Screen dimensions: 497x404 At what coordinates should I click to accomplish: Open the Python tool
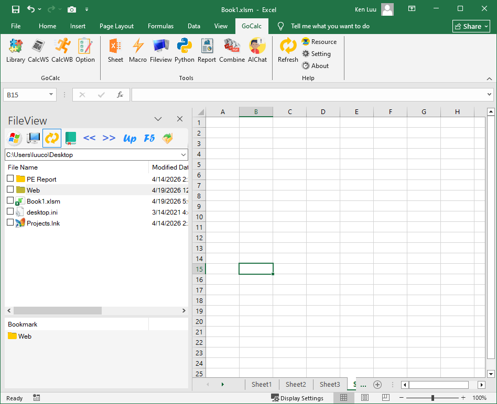184,51
